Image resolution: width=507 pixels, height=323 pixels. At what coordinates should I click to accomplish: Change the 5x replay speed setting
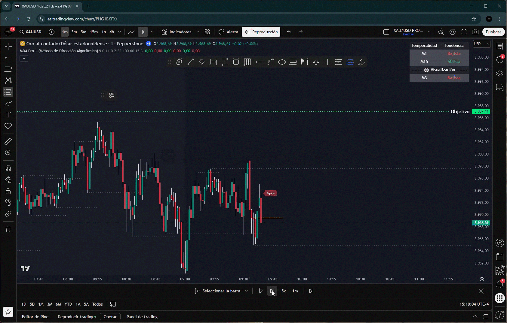pos(283,291)
